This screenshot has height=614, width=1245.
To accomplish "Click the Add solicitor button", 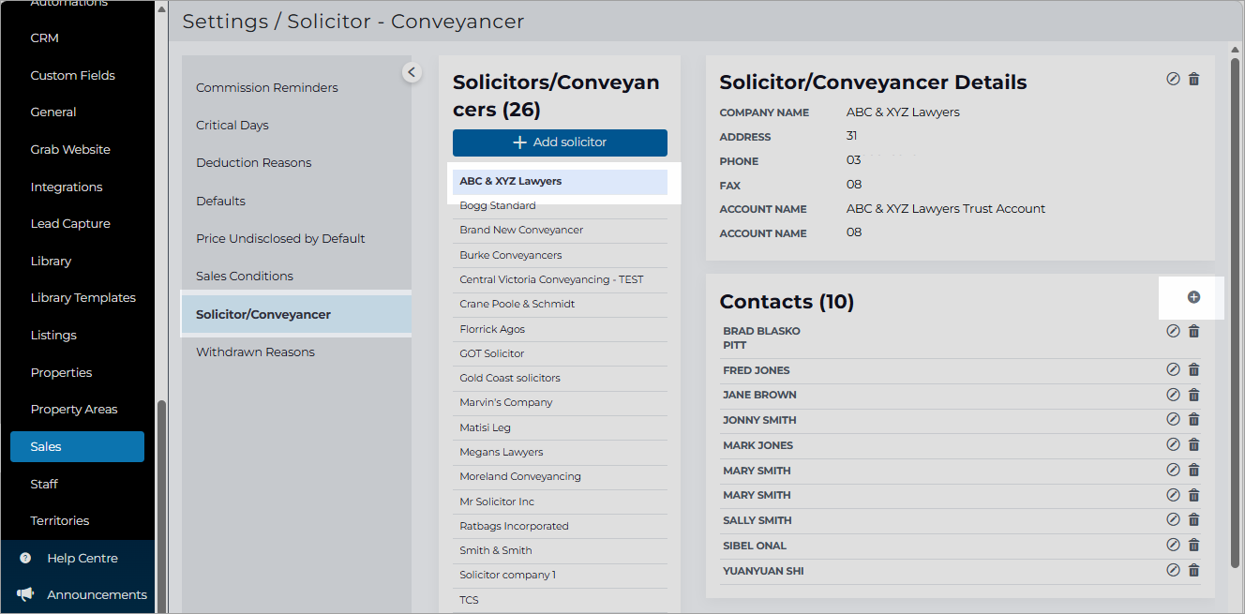I will pyautogui.click(x=560, y=142).
